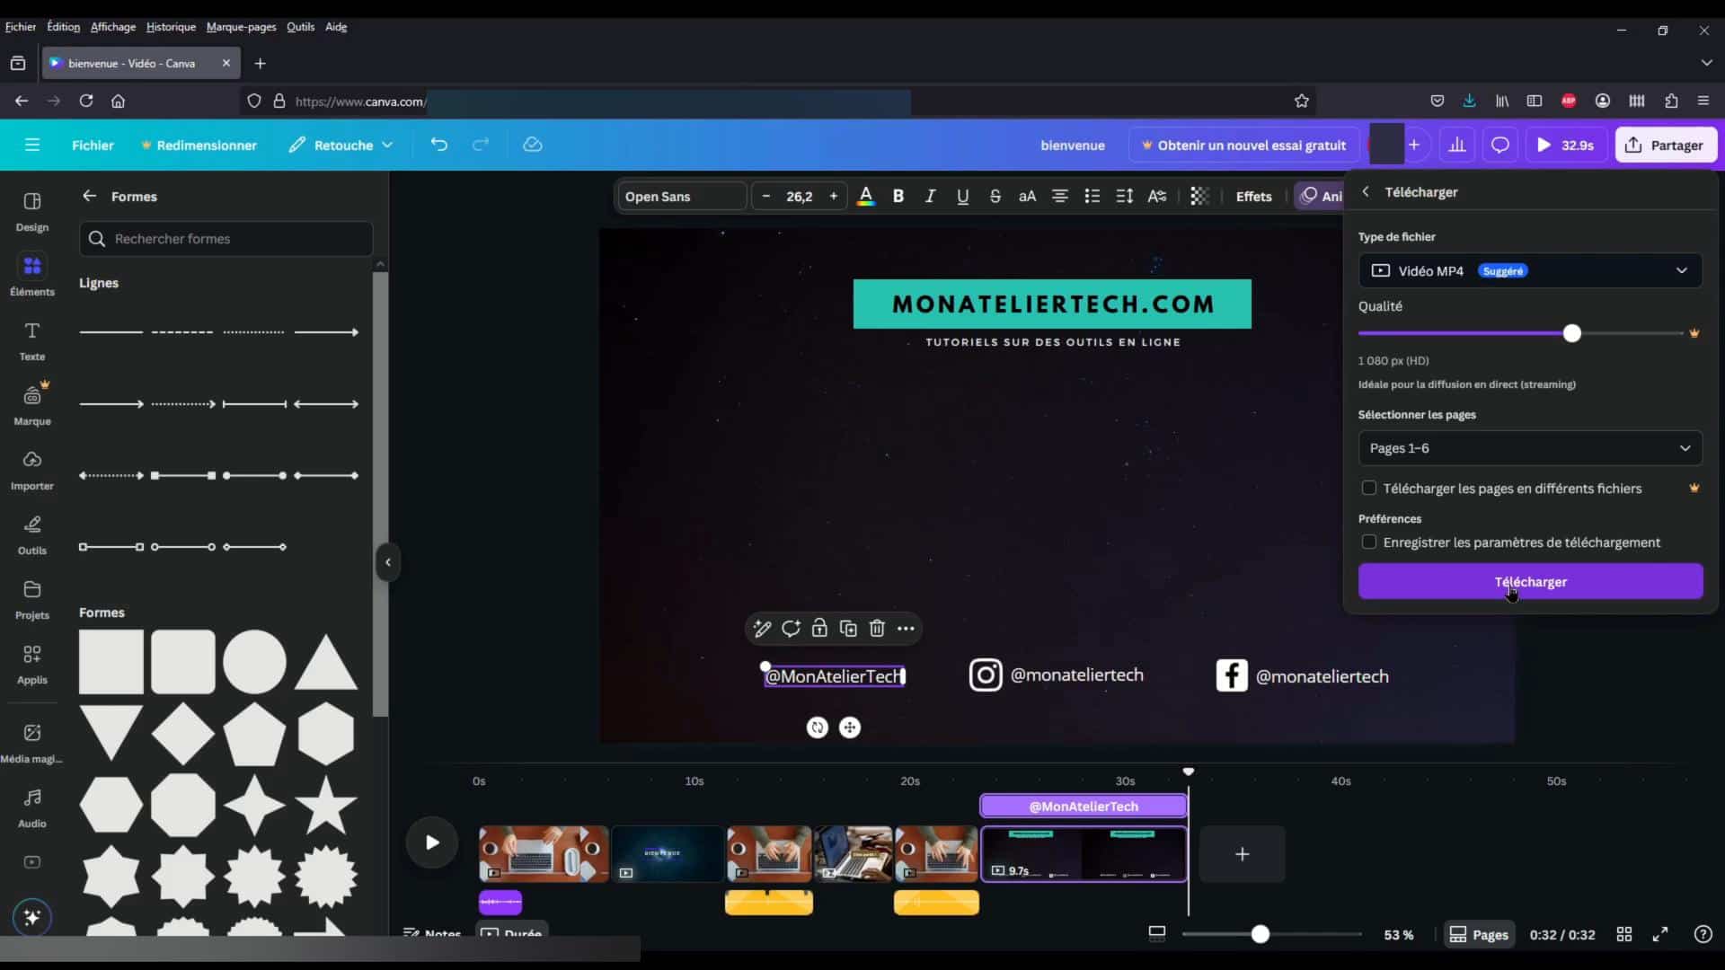The image size is (1725, 970).
Task: Open the Outils menu in menubar
Action: [300, 27]
